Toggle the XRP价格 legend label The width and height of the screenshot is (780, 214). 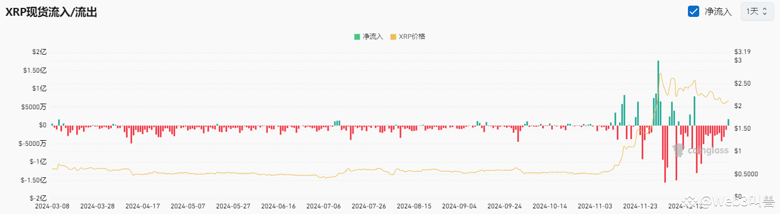click(412, 37)
